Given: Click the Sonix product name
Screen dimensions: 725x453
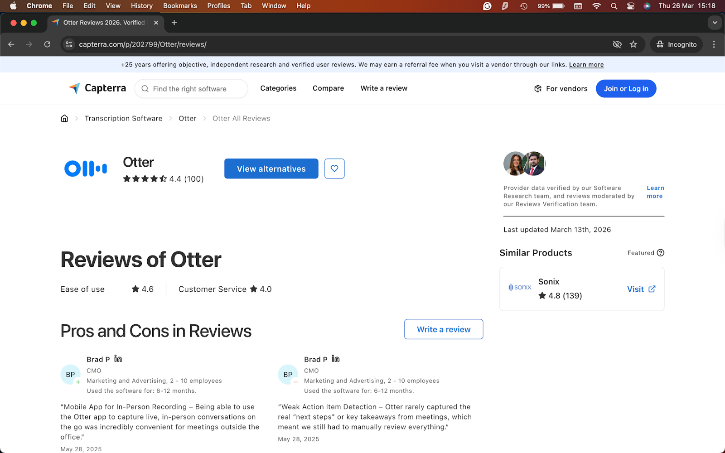Looking at the screenshot, I should tap(549, 281).
